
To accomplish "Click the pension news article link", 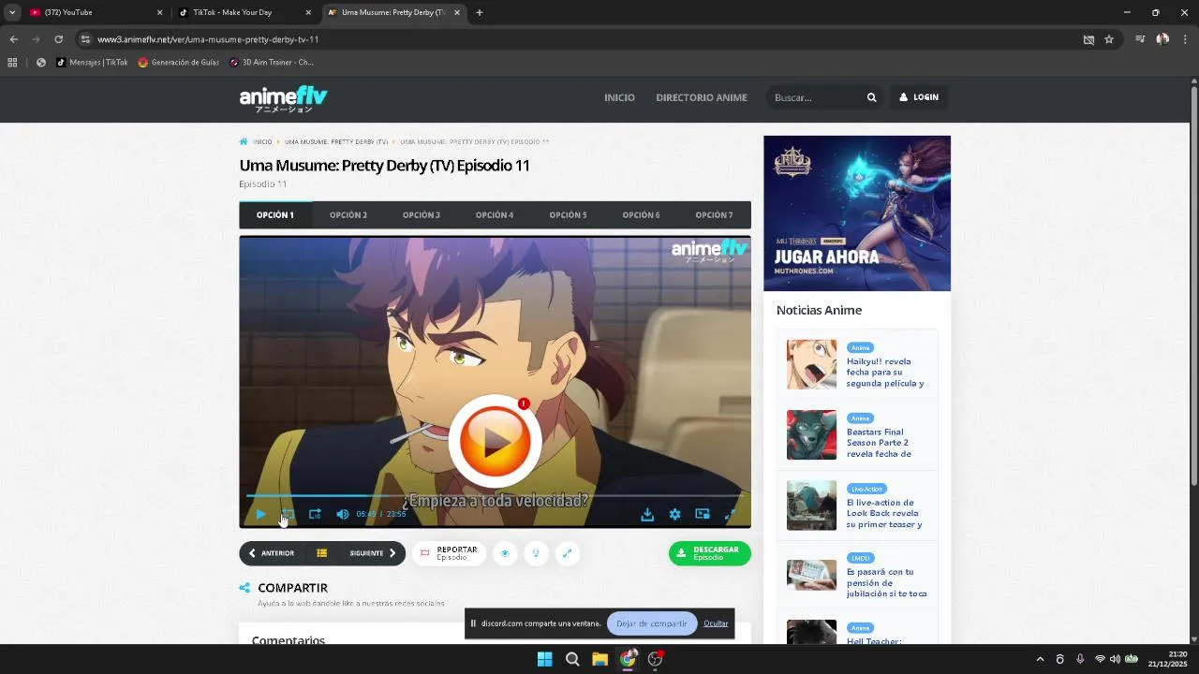I will 886,582.
